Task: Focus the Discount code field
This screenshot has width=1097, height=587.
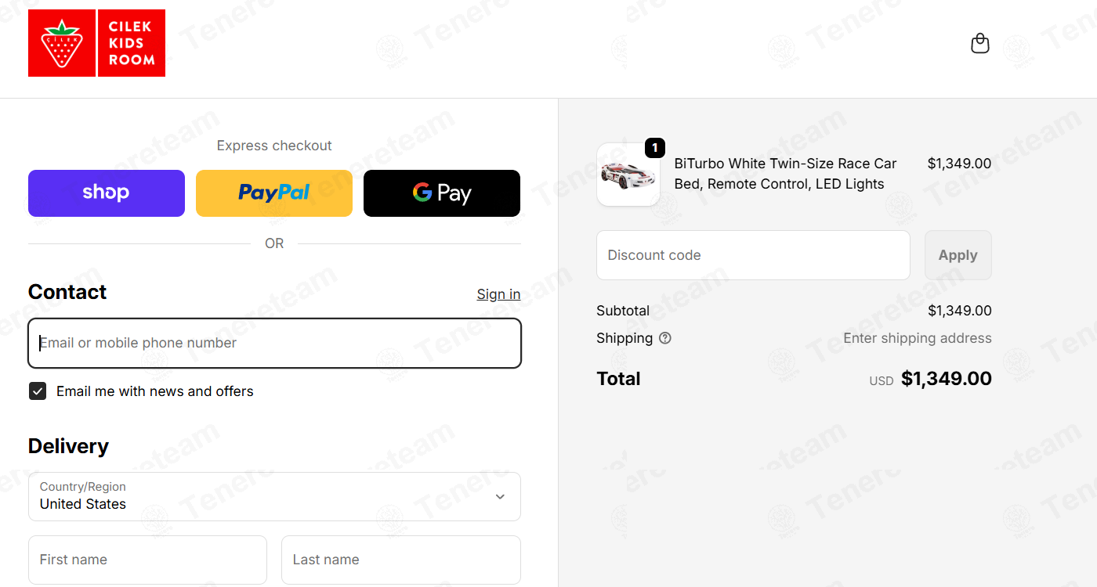Action: coord(753,255)
